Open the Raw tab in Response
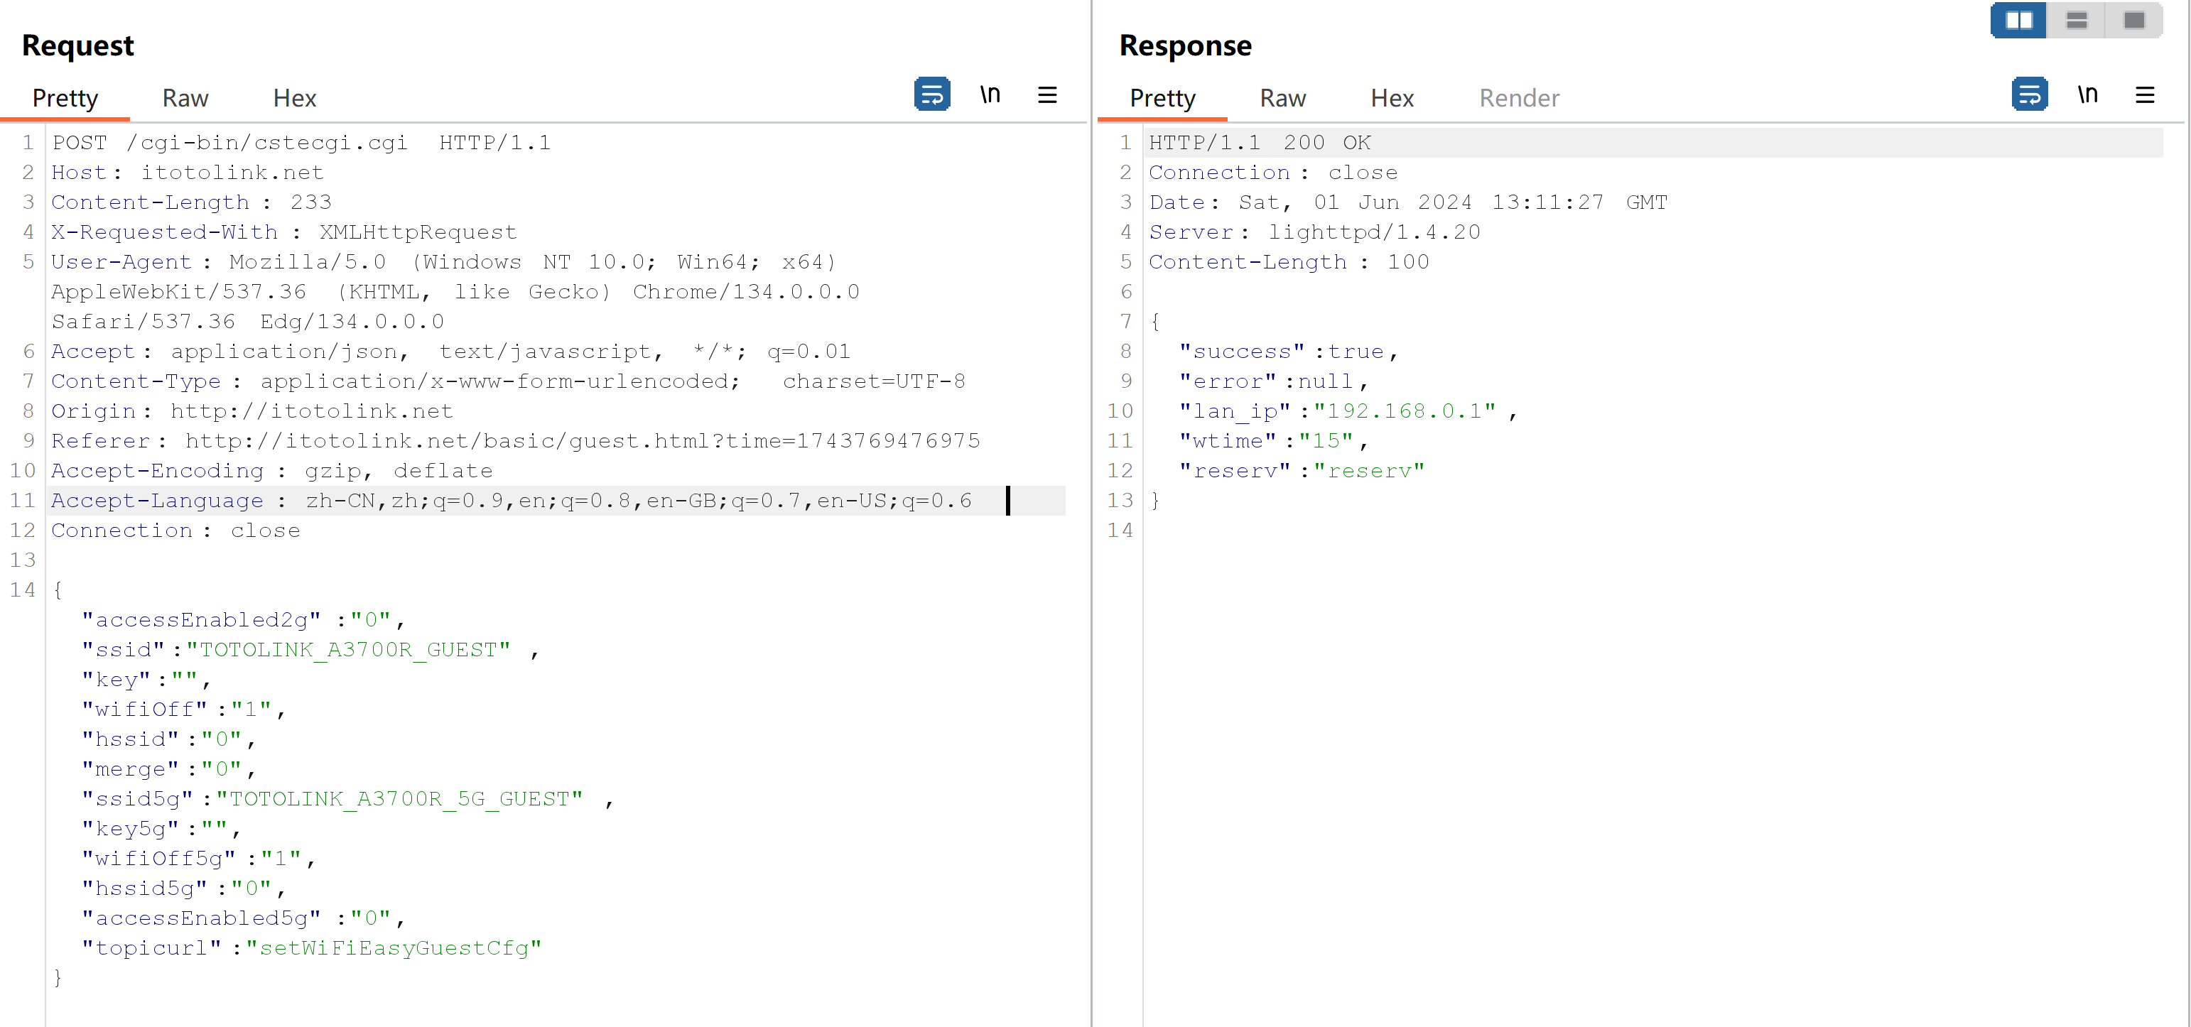This screenshot has width=2191, height=1027. pyautogui.click(x=1282, y=99)
